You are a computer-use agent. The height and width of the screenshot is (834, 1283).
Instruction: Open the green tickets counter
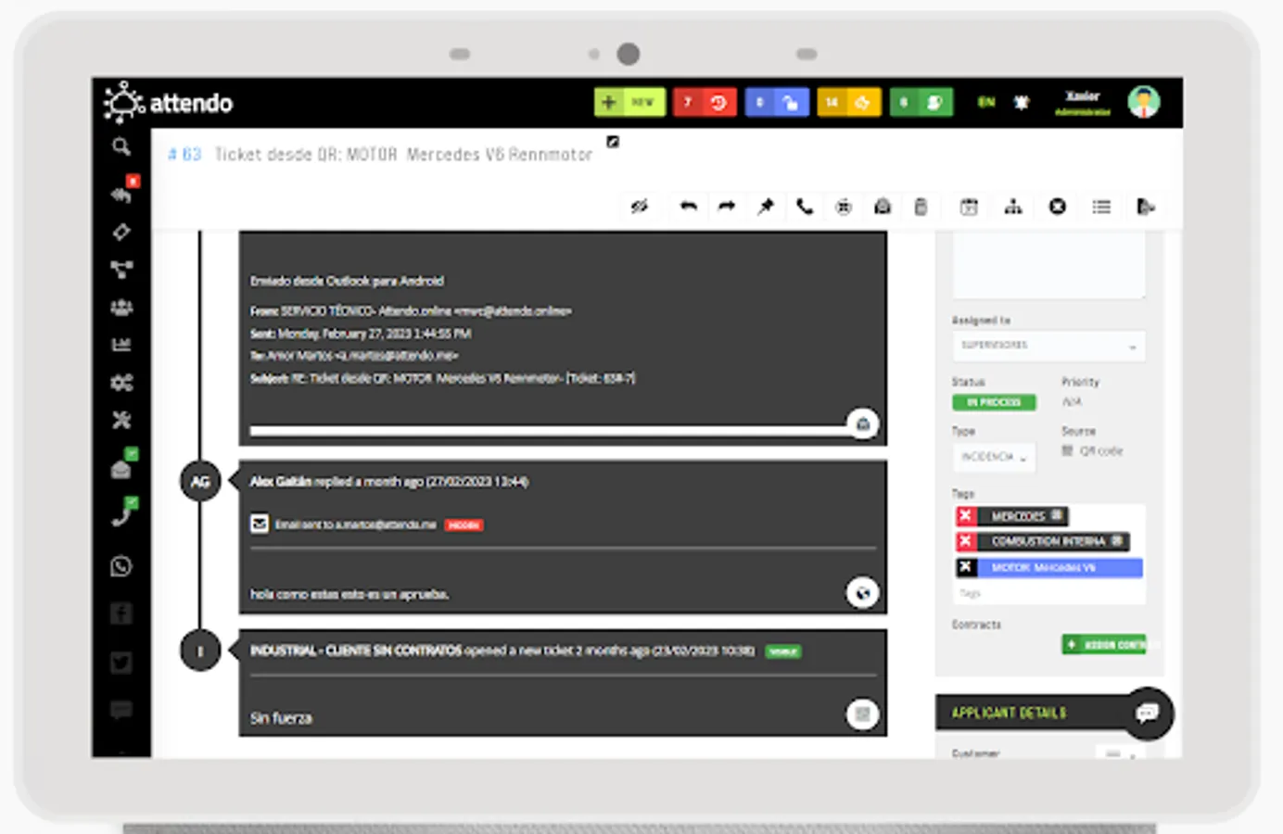tap(921, 102)
